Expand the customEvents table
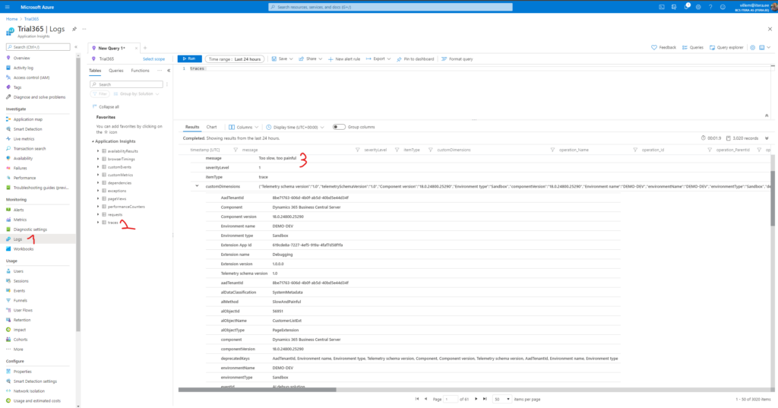778x408 pixels. [98, 167]
